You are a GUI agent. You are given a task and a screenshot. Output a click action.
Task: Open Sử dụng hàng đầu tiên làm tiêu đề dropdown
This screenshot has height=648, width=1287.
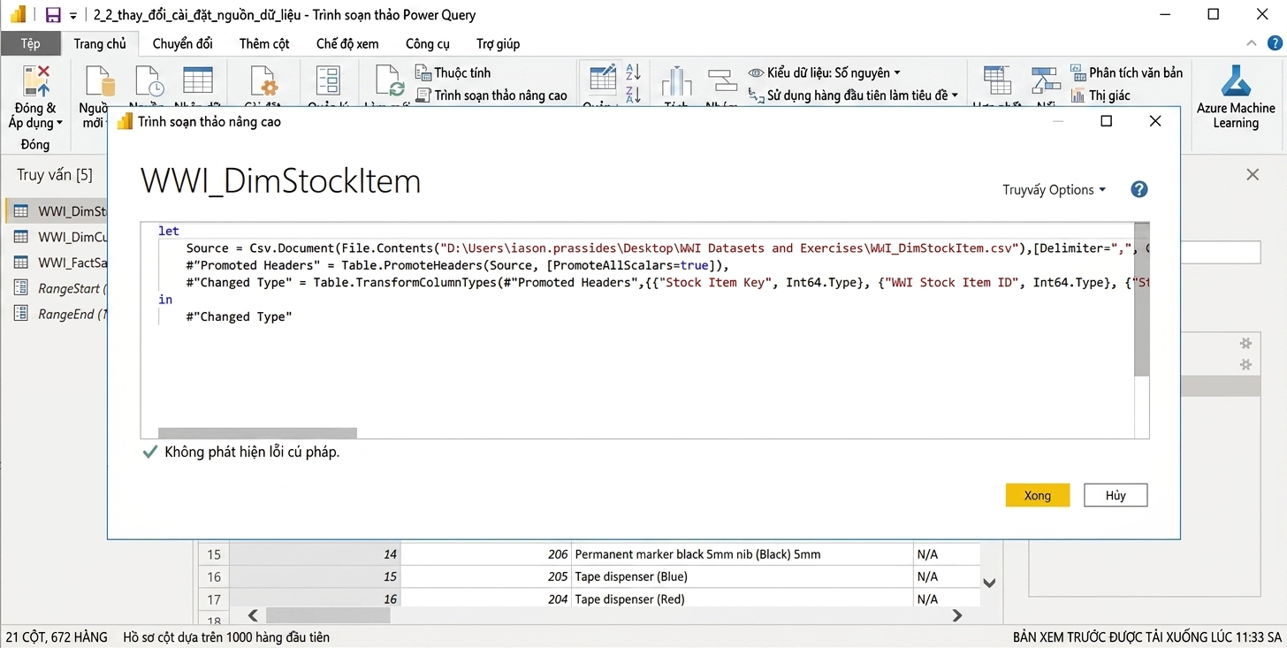pyautogui.click(x=853, y=95)
